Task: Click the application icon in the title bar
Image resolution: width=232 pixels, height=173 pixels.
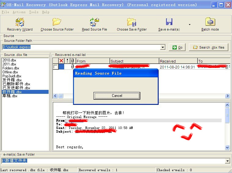Action: pos(3,5)
